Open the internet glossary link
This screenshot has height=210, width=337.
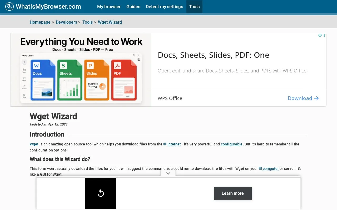pyautogui.click(x=174, y=144)
